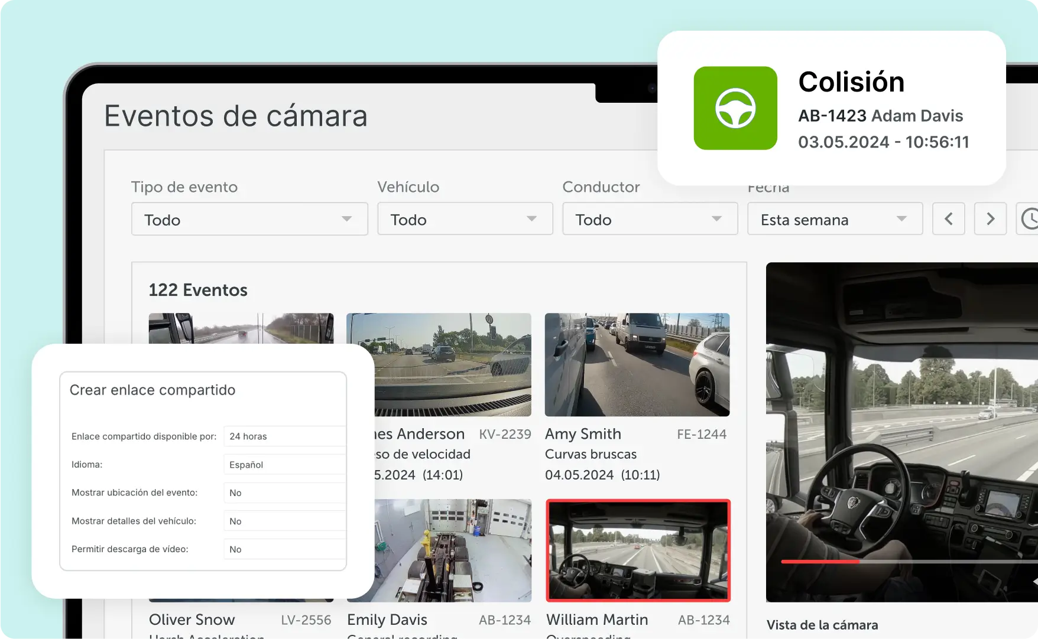This screenshot has width=1038, height=639.
Task: Open the Conductor filter dropdown
Action: tap(650, 219)
